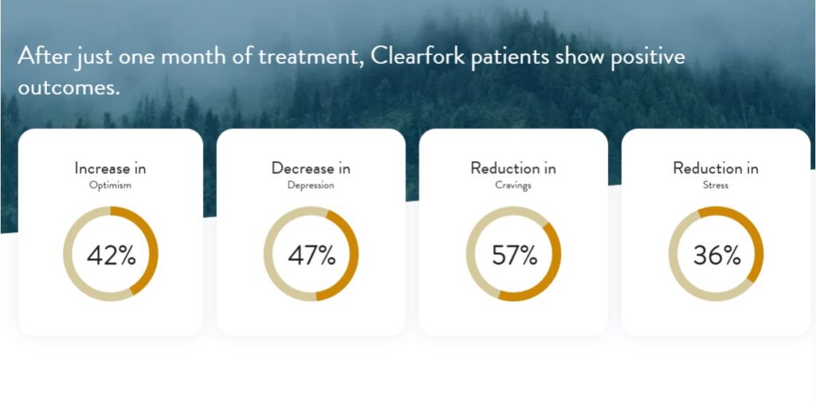816x416 pixels.
Task: Click the 57% cravings donut chart
Action: [x=514, y=253]
